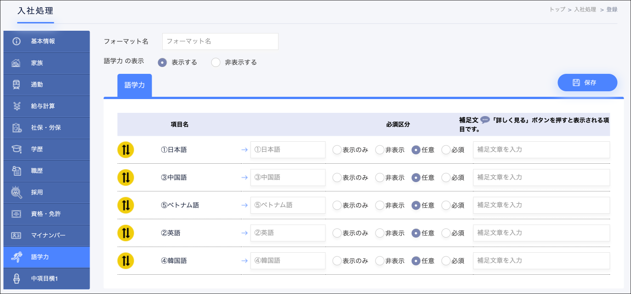Select 表示のみ radio for ③中国語 row
The image size is (631, 294).
tap(337, 178)
